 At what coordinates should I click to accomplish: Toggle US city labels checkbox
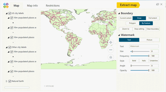pos(10,13)
